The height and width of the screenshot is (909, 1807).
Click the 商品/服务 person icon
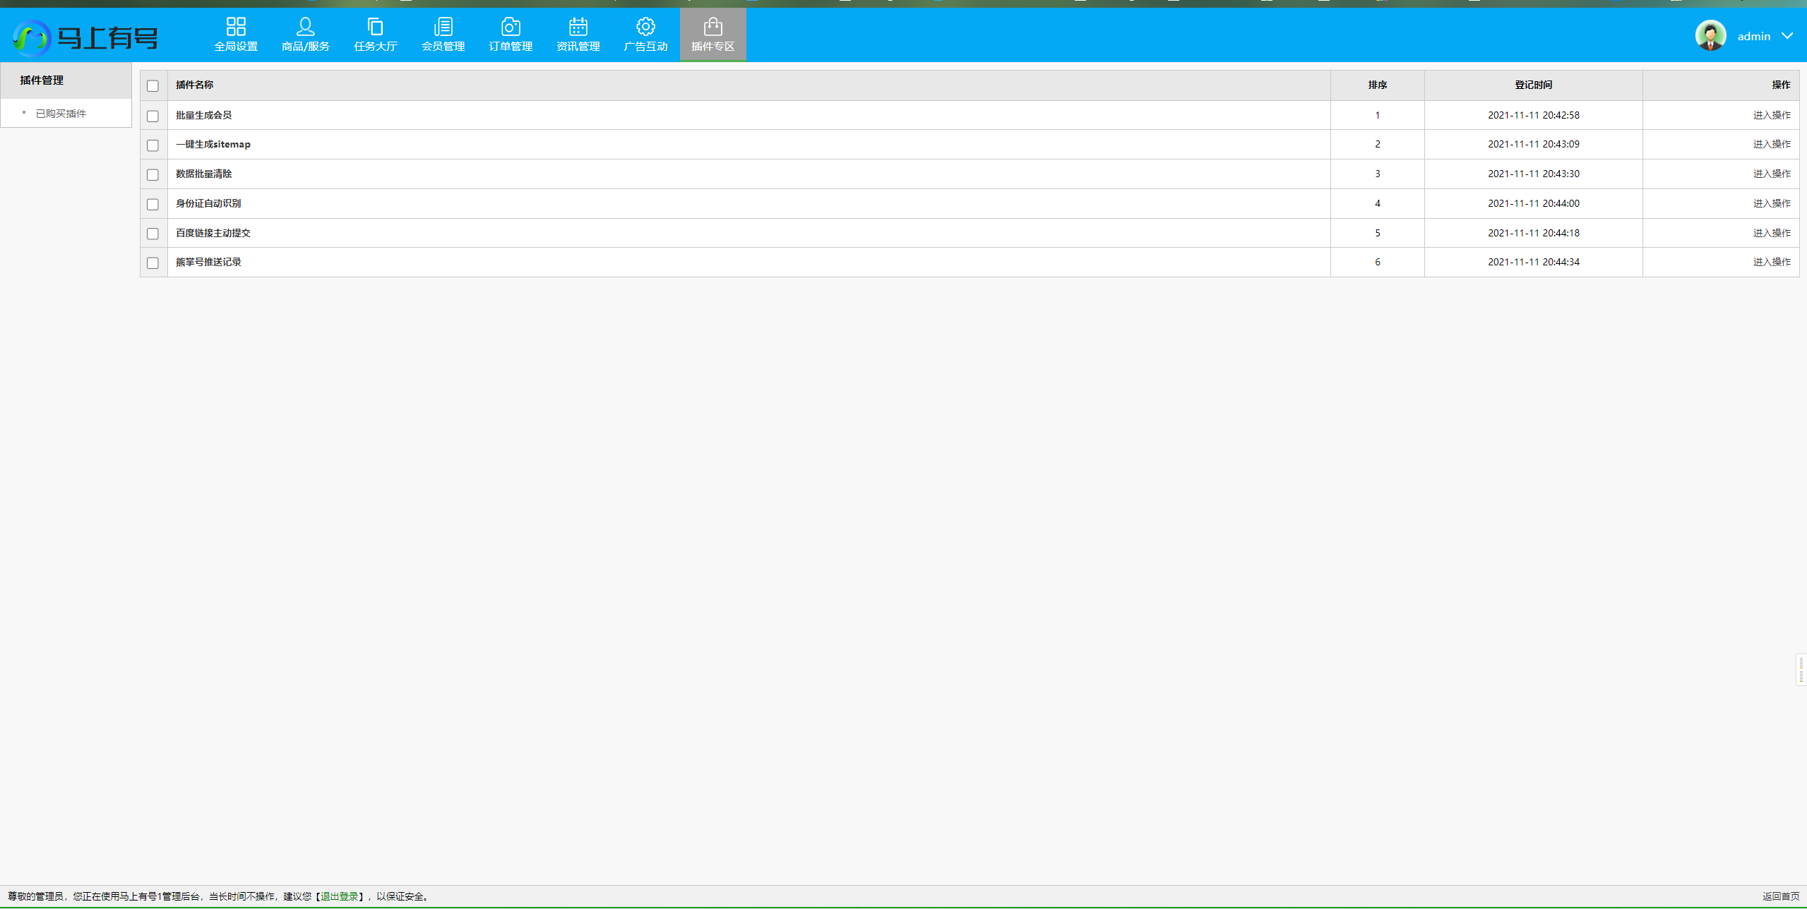pos(305,27)
